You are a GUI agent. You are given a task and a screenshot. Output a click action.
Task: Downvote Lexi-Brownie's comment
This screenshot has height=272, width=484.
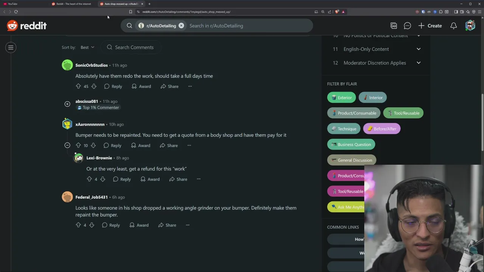point(102,179)
